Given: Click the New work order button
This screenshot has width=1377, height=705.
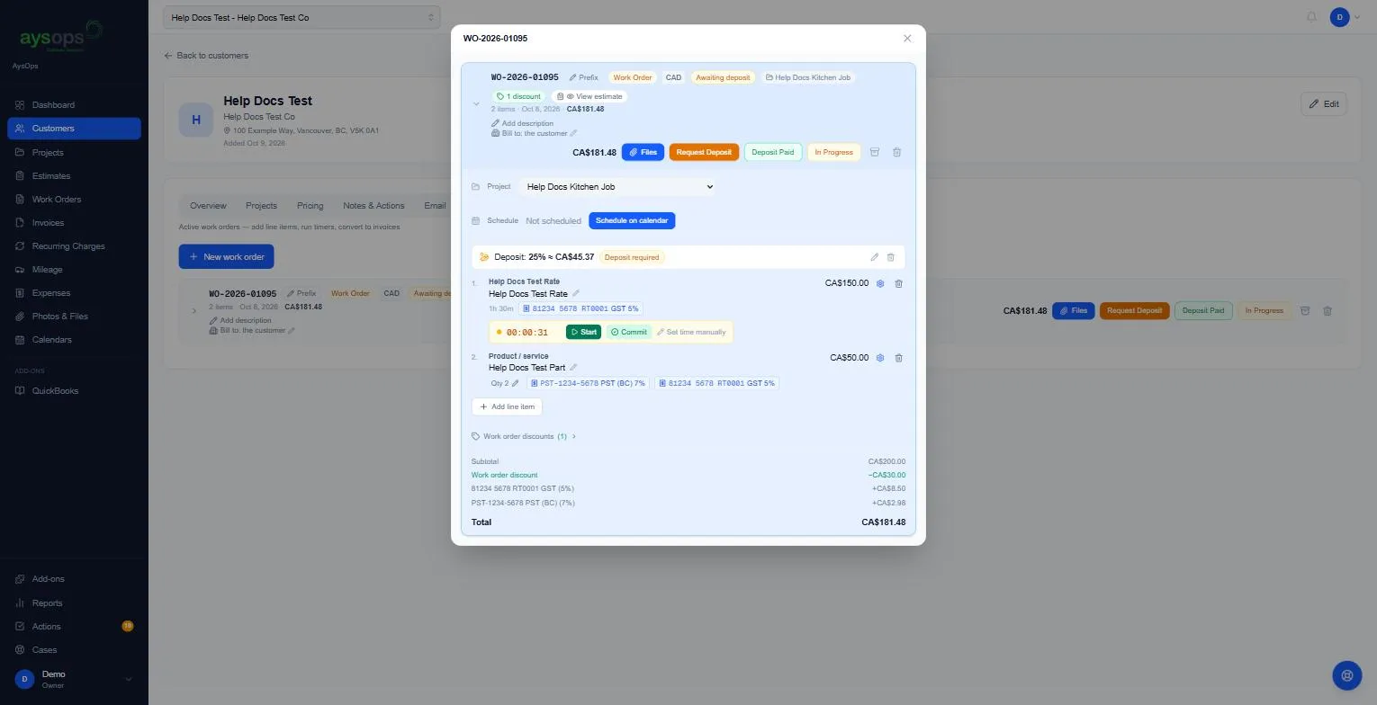Looking at the screenshot, I should coord(226,256).
